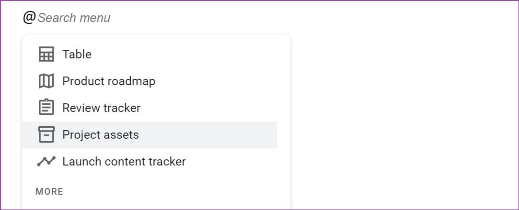Click the Project assets archive box icon
Screen dimensions: 519x210
pos(46,134)
